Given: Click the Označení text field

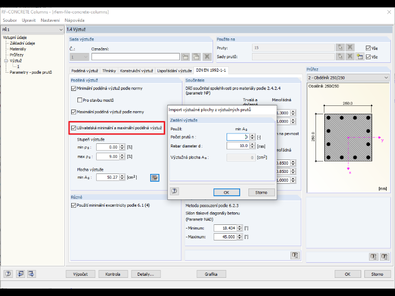Looking at the screenshot, I should point(136,57).
